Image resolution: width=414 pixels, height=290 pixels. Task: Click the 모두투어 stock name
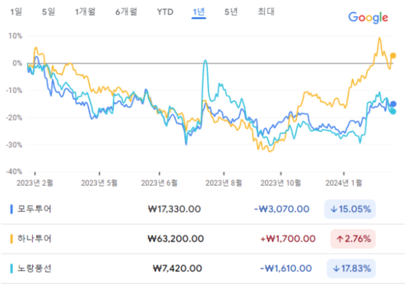[35, 209]
